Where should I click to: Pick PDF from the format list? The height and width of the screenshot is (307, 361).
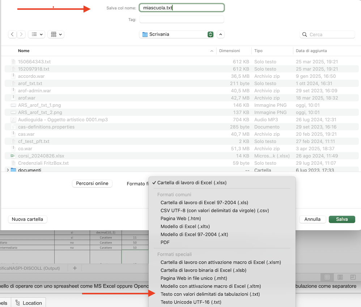coord(165,242)
